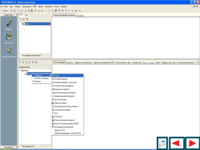Viewport: 200px width, 150px height.
Task: Enable the Показывать в технологии checkbox
Action: point(21,55)
